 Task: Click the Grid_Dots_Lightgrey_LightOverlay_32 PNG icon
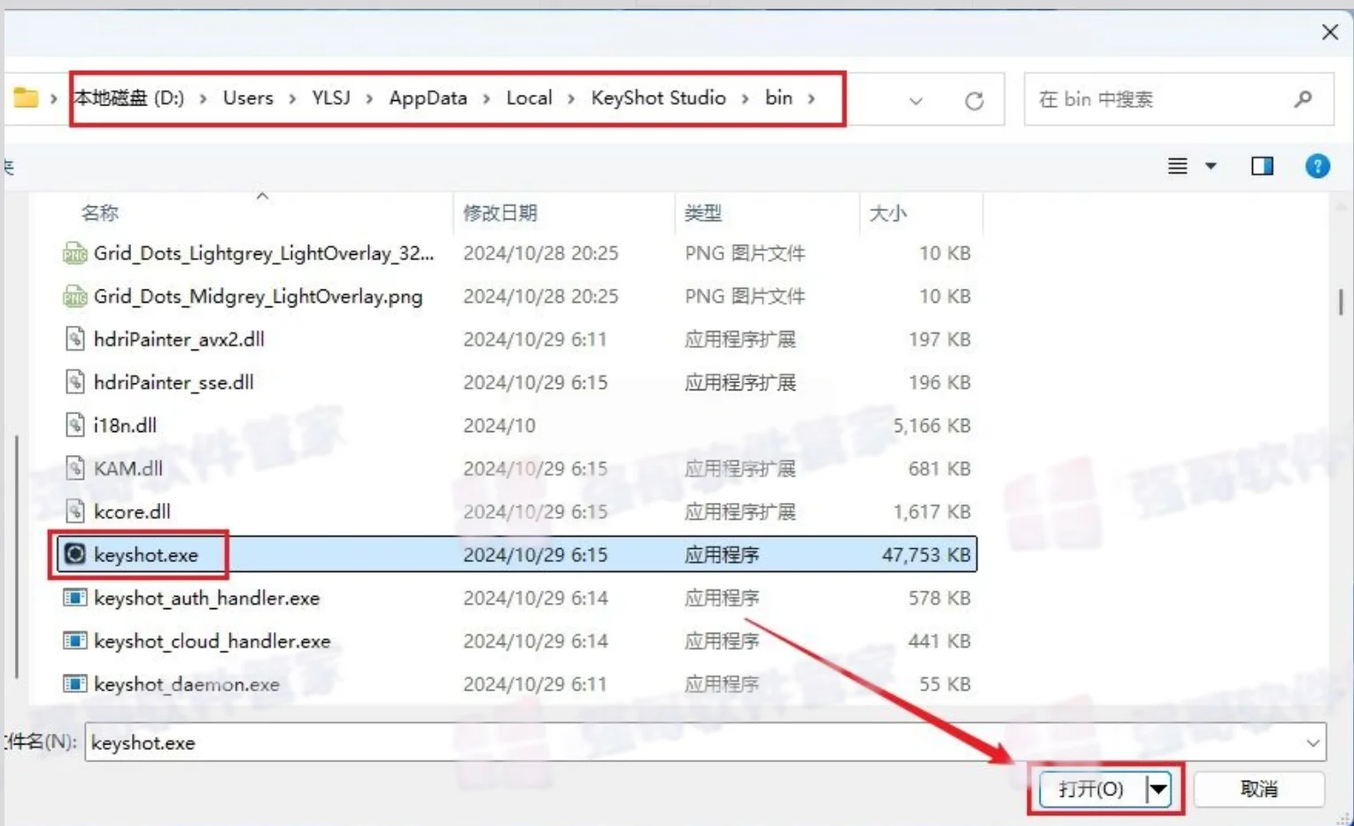coord(75,253)
